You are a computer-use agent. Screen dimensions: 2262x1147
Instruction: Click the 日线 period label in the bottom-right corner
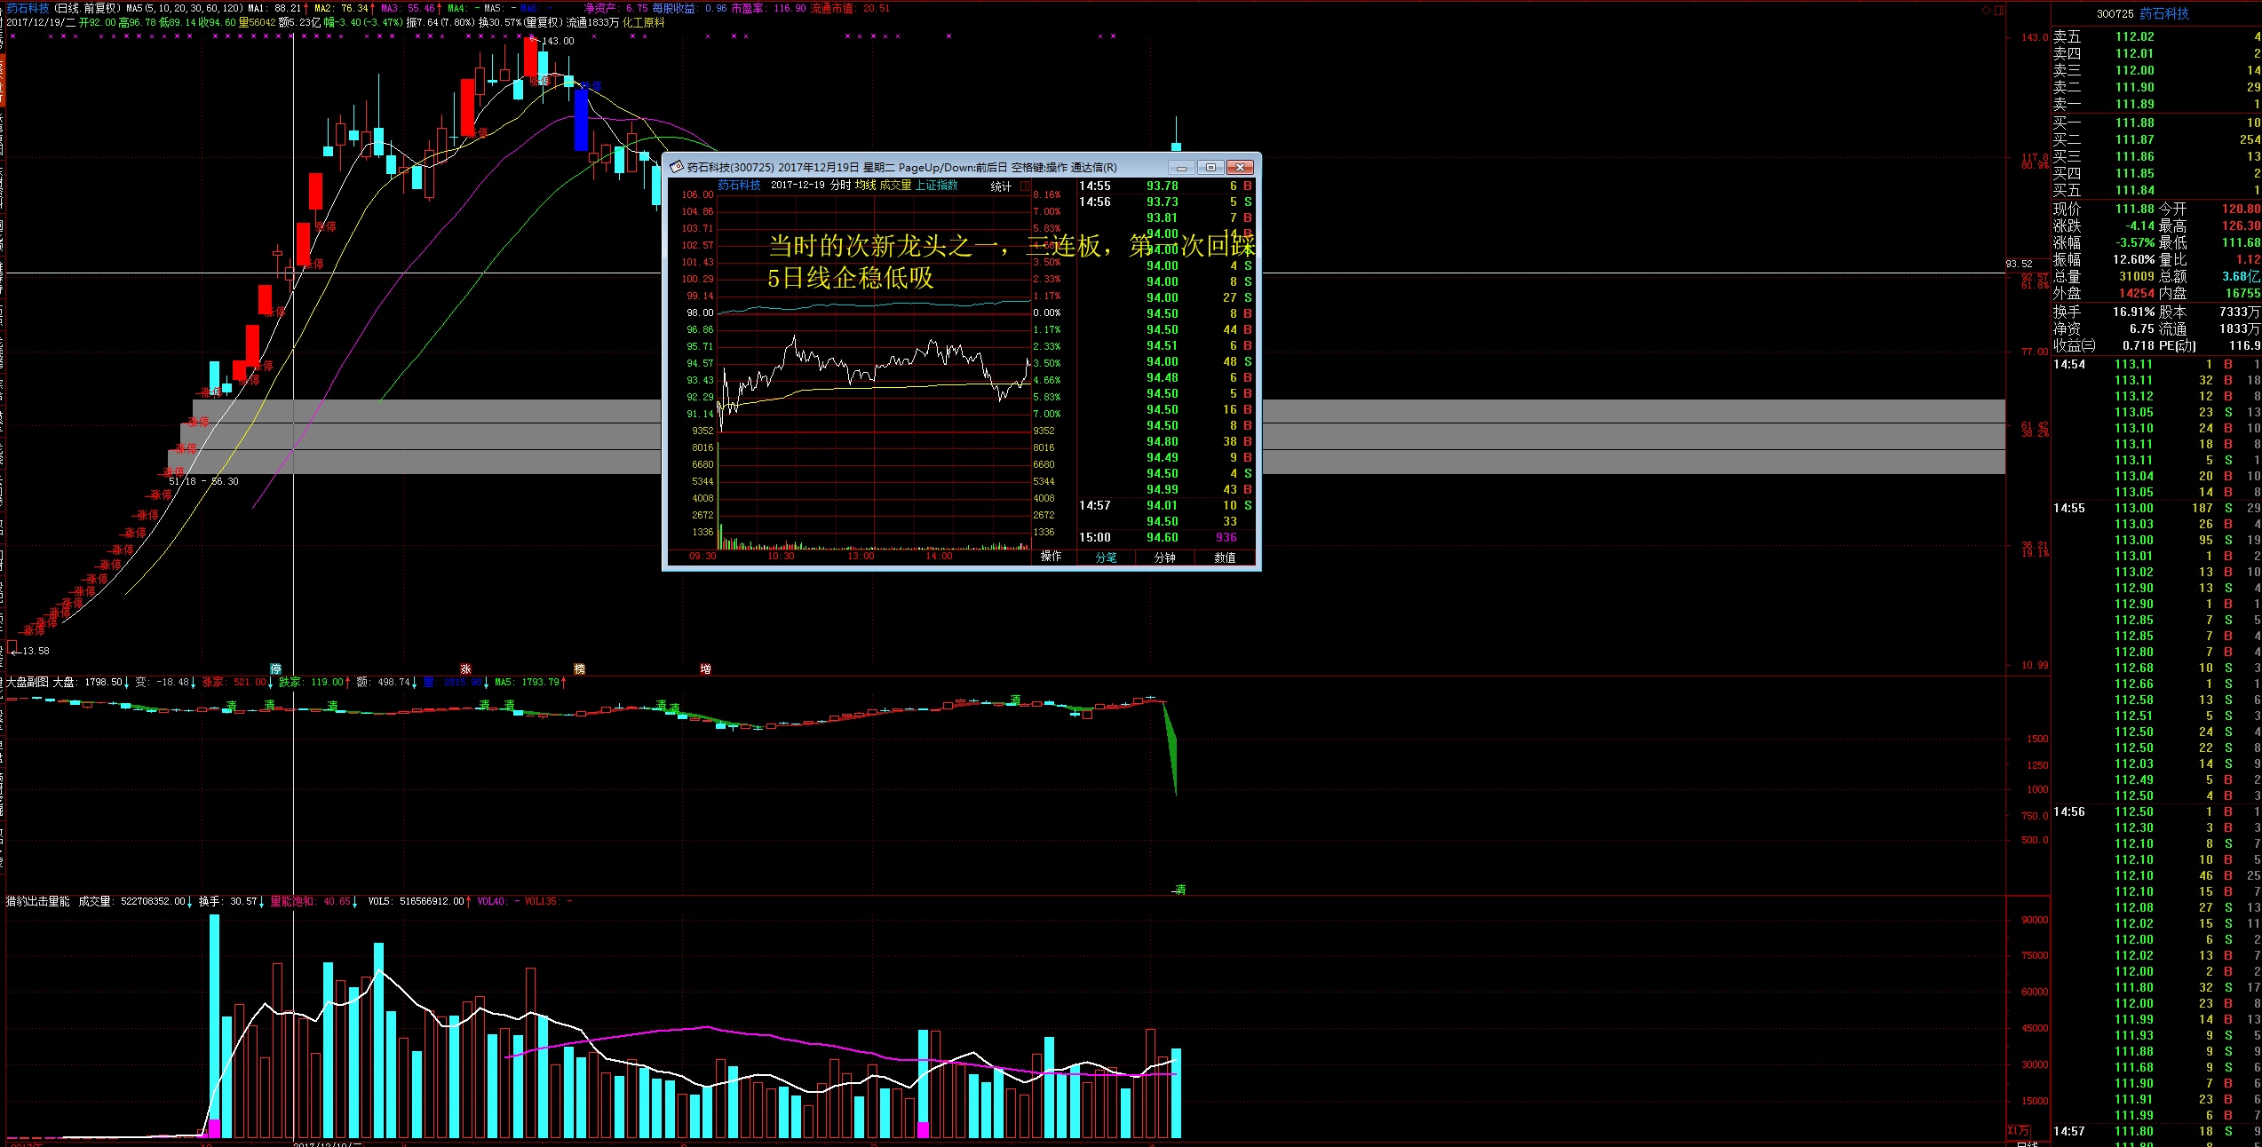[x=2028, y=1144]
